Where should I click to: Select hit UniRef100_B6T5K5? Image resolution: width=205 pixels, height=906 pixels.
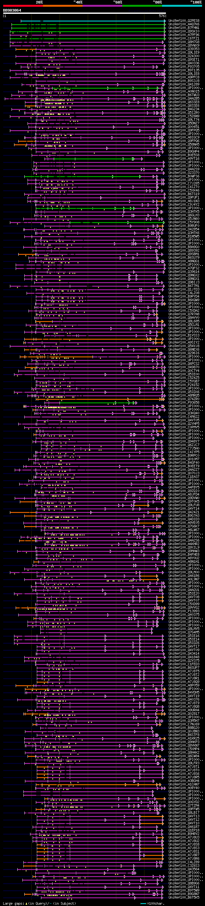[184, 897]
